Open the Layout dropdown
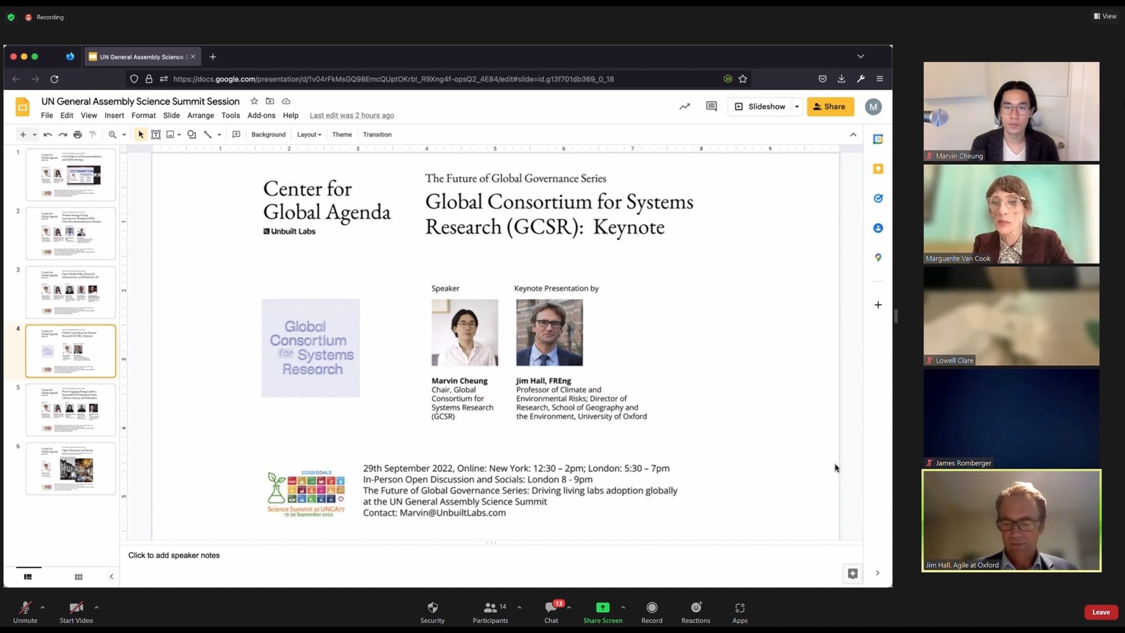1125x633 pixels. [x=309, y=135]
